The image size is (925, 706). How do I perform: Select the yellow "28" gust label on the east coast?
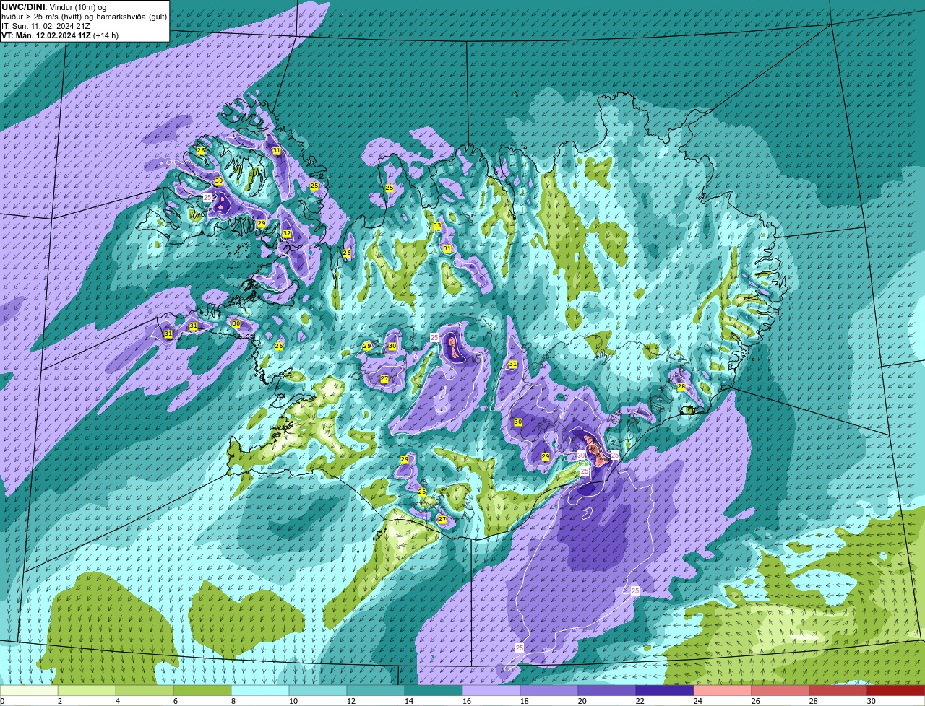[681, 387]
